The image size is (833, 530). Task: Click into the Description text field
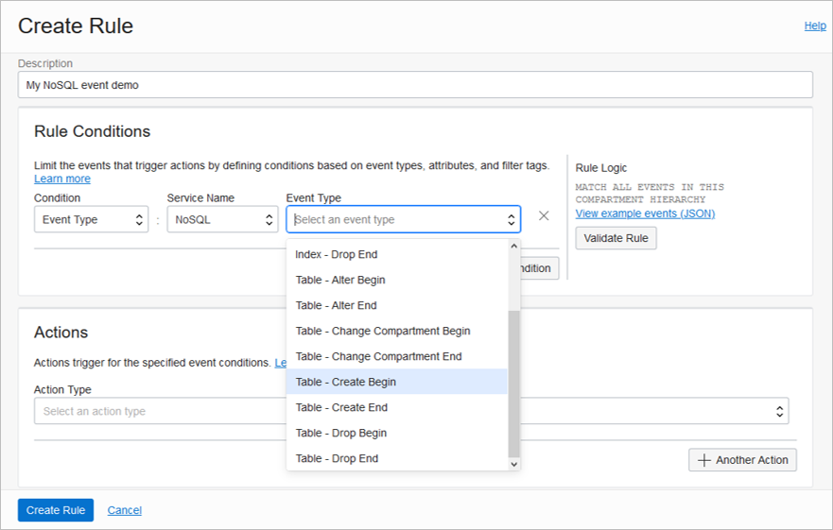(414, 85)
